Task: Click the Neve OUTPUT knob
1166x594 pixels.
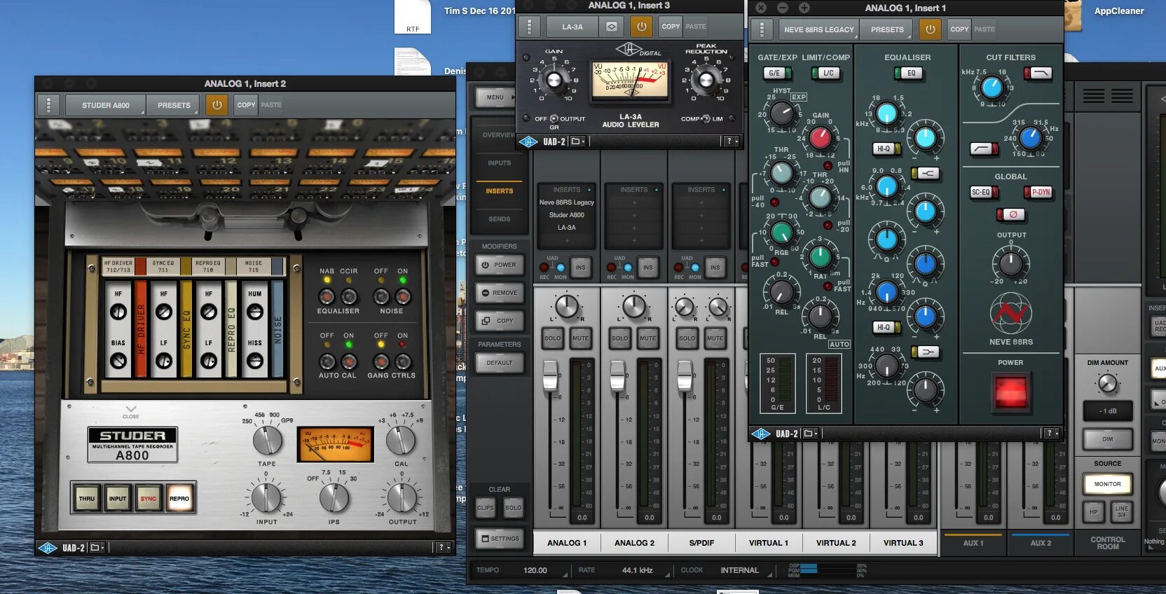Action: tap(1010, 263)
